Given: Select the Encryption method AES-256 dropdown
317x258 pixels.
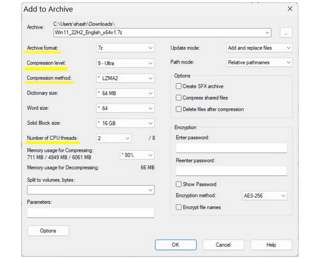Looking at the screenshot, I should [265, 196].
